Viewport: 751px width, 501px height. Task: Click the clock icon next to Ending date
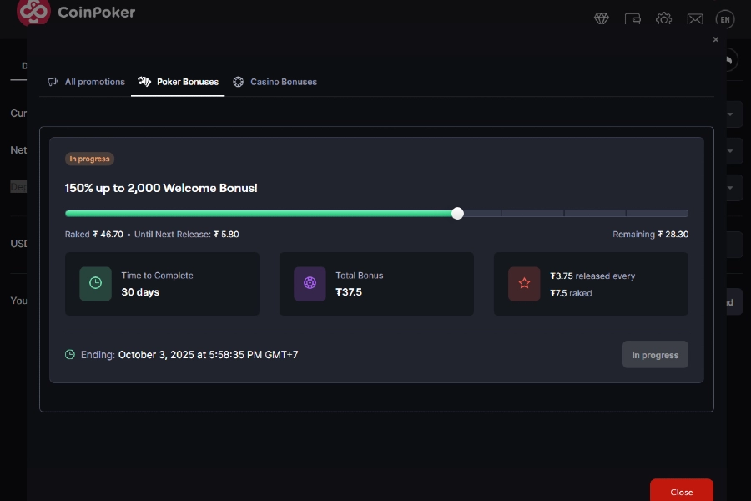[69, 354]
